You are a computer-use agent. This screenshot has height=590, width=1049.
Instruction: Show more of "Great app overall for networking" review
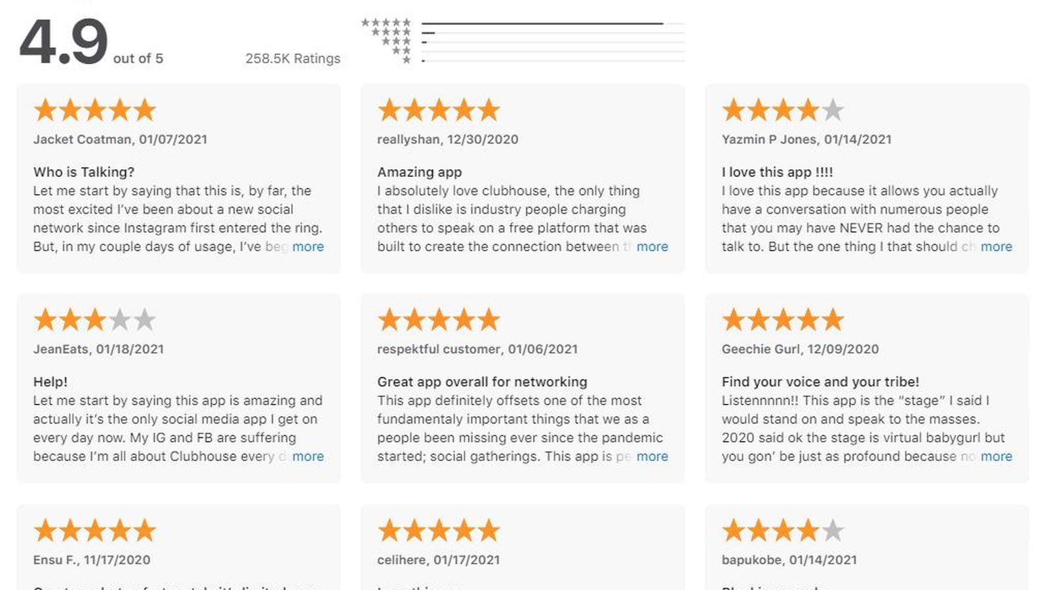point(652,456)
